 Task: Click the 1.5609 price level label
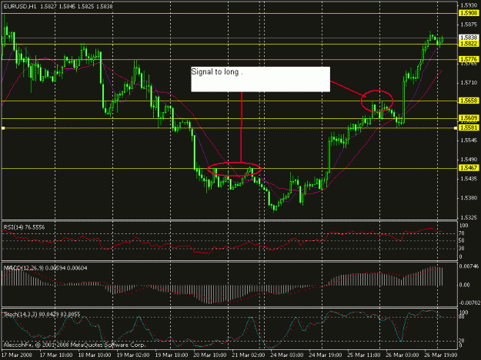pos(469,117)
